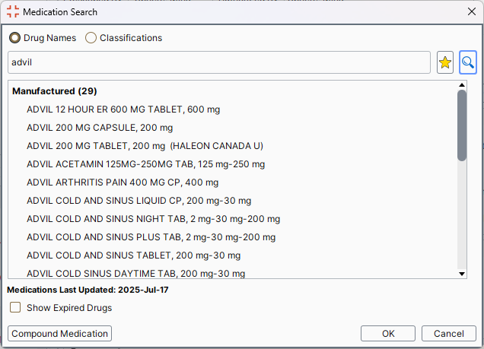484x349 pixels.
Task: Click the yellow star favorites icon
Action: click(x=444, y=62)
